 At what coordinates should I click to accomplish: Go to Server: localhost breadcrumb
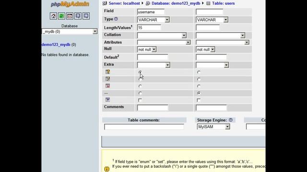coord(124,3)
